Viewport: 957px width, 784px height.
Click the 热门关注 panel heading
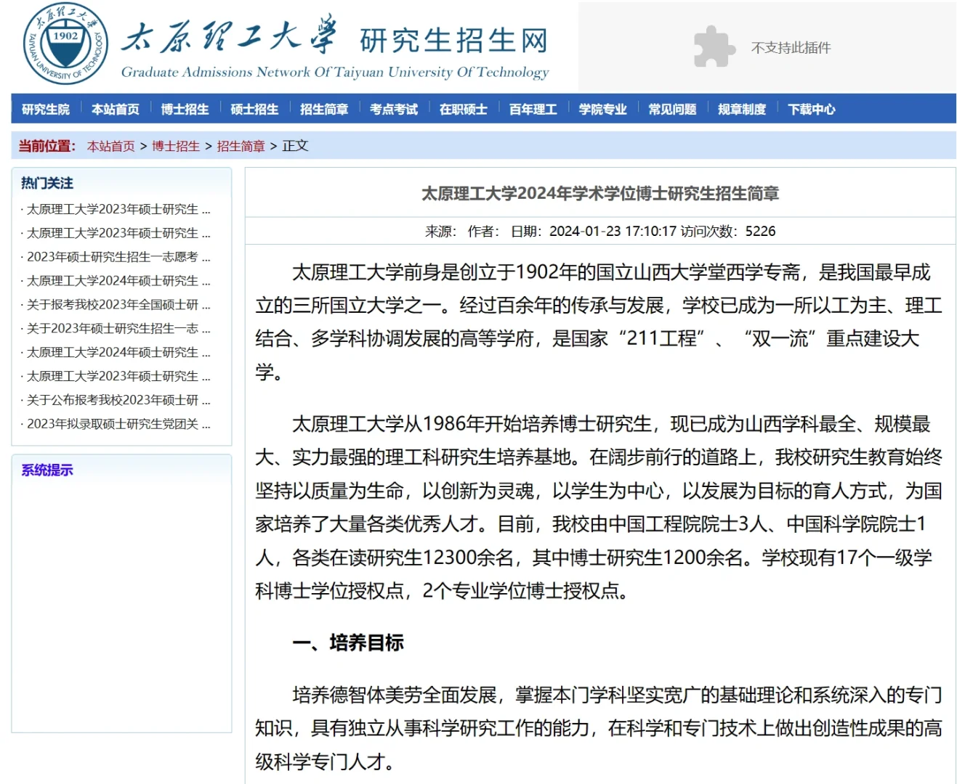pyautogui.click(x=47, y=183)
